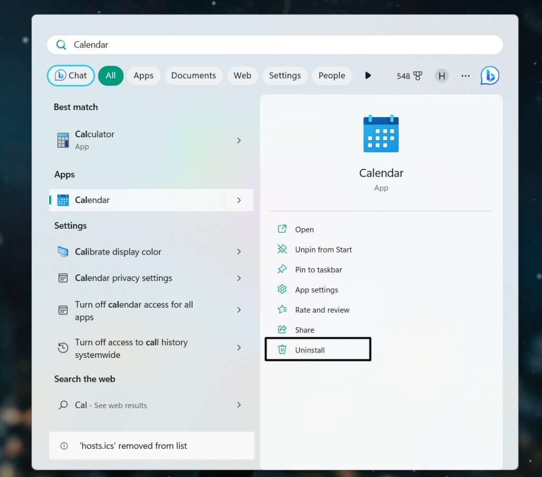The width and height of the screenshot is (542, 477).
Task: Select the Documents filter tab
Action: point(193,76)
